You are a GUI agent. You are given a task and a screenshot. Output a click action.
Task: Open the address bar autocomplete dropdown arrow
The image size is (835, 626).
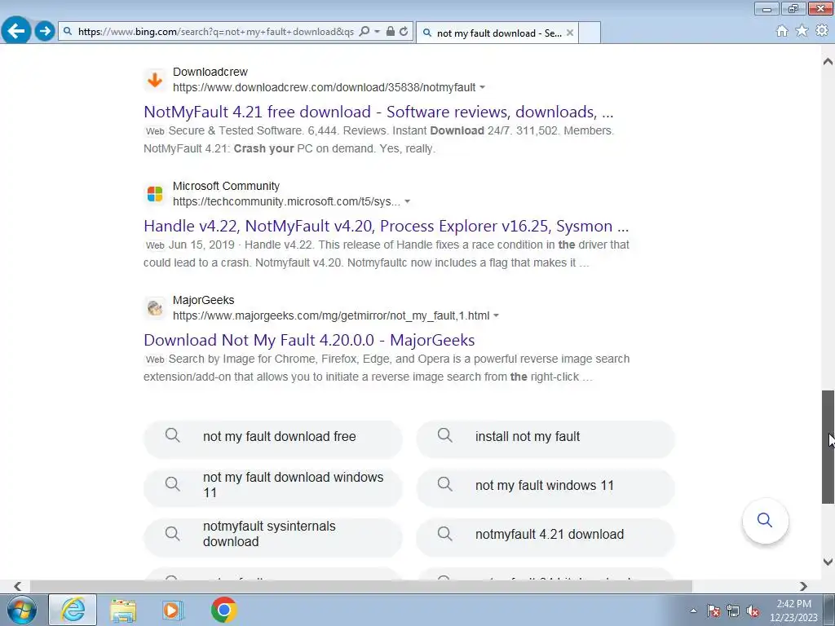[x=377, y=32]
